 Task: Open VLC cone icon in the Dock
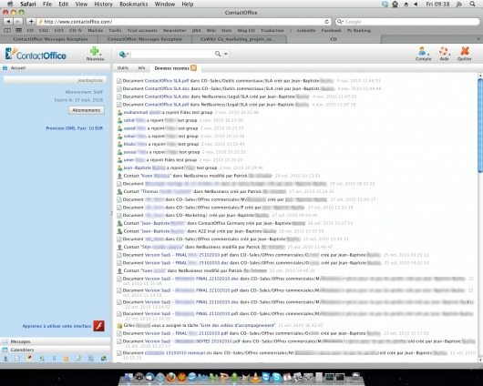[255, 377]
